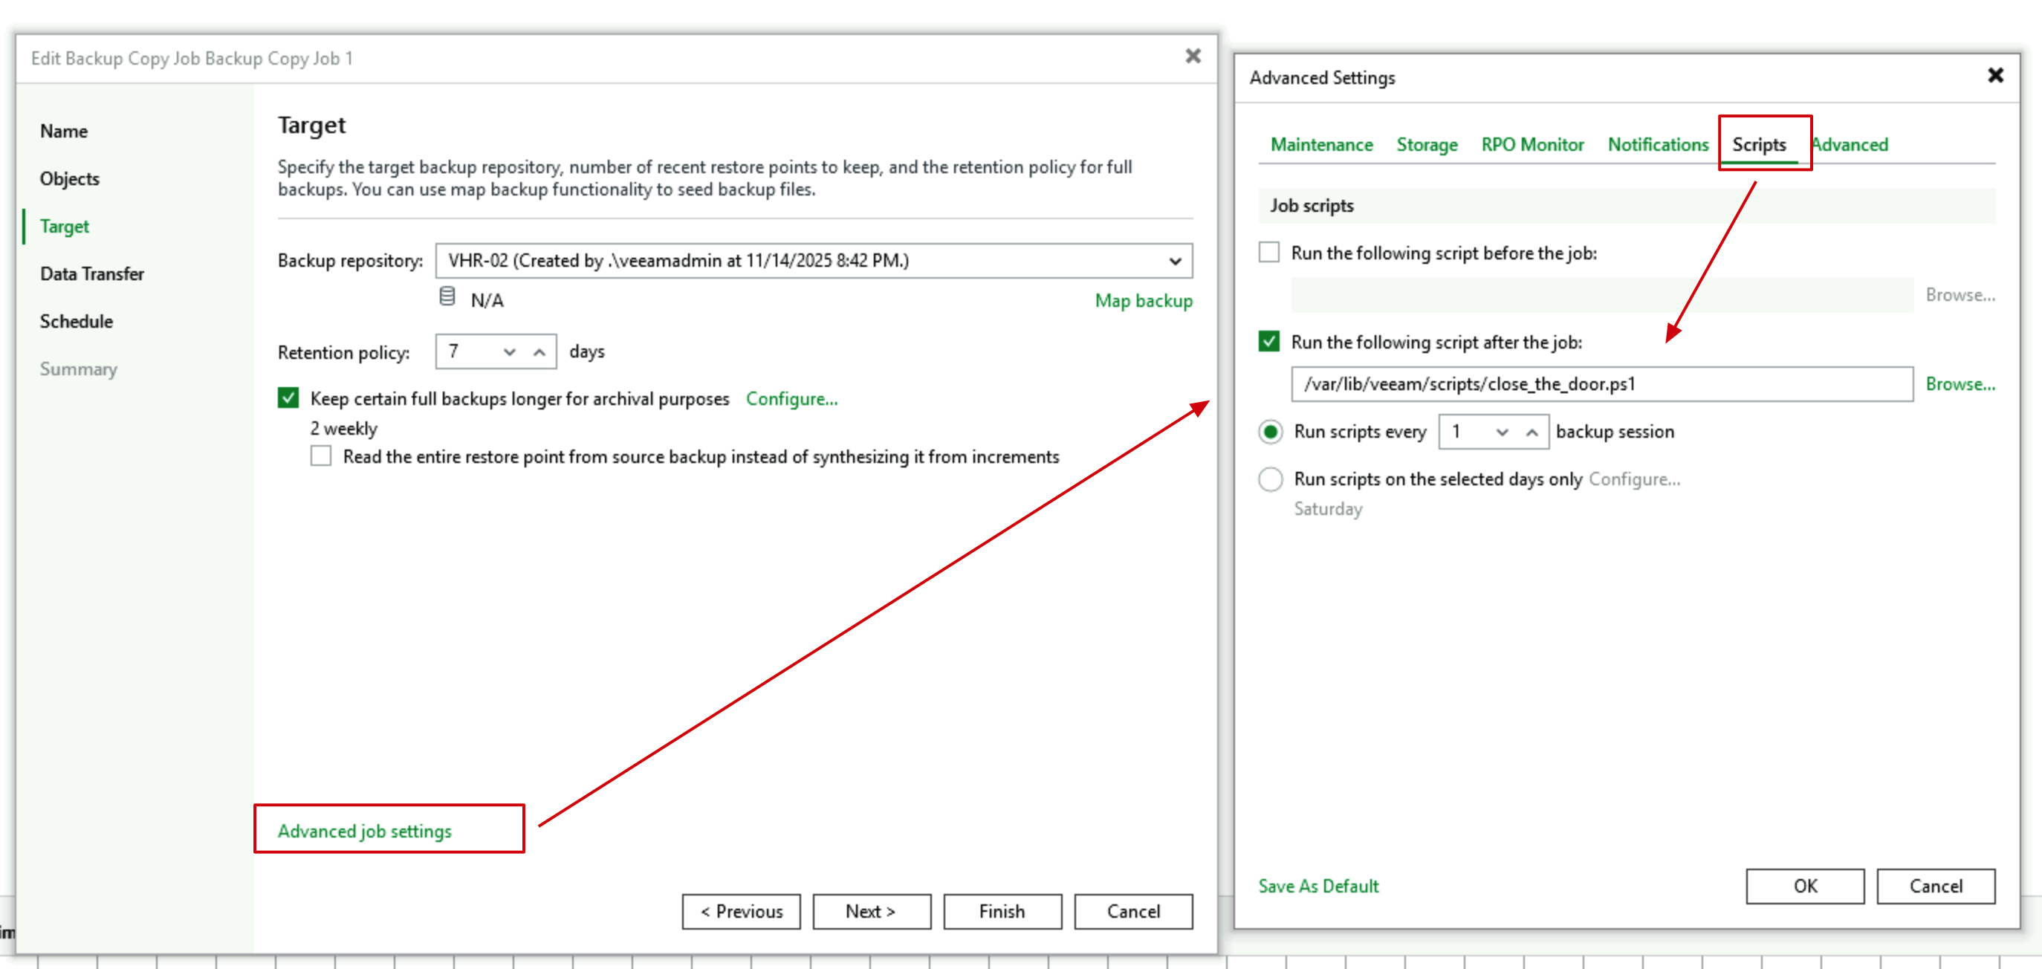Enable Read the entire restore point checkbox
The width and height of the screenshot is (2042, 969).
pyautogui.click(x=321, y=457)
